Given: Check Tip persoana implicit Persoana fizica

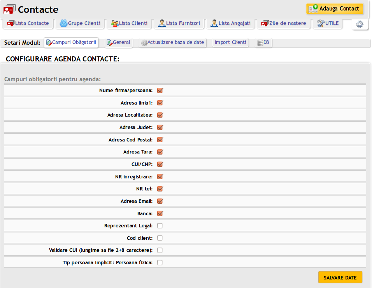Looking at the screenshot, I should pyautogui.click(x=160, y=263).
